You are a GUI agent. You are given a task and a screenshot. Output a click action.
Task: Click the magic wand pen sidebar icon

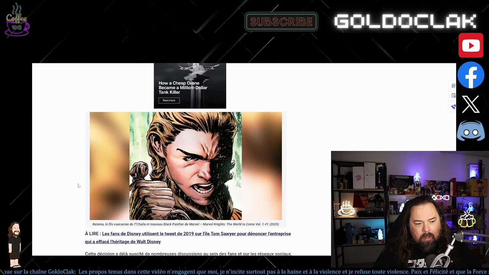point(453,86)
